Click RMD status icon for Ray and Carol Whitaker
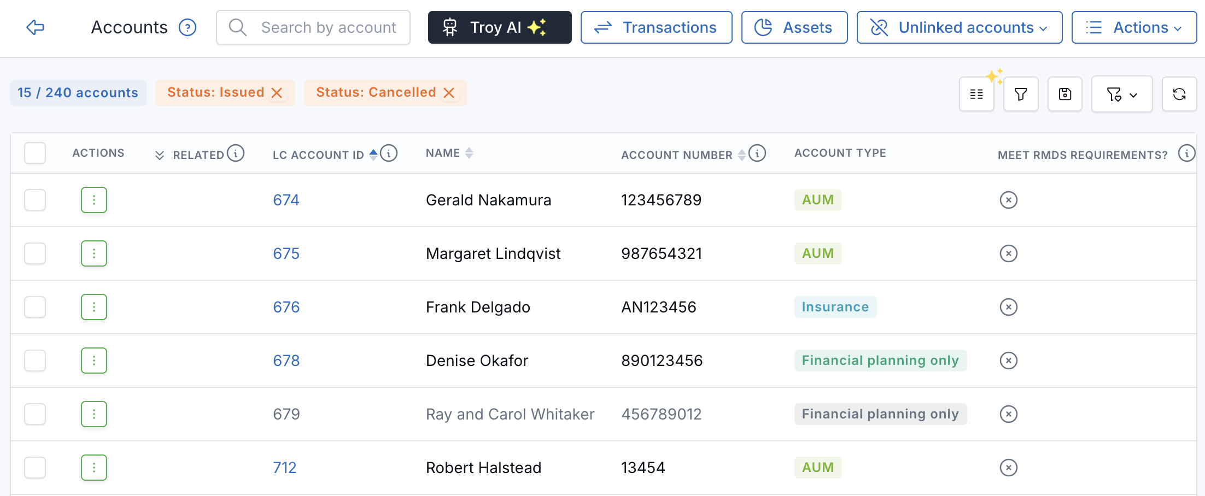 pos(1009,414)
